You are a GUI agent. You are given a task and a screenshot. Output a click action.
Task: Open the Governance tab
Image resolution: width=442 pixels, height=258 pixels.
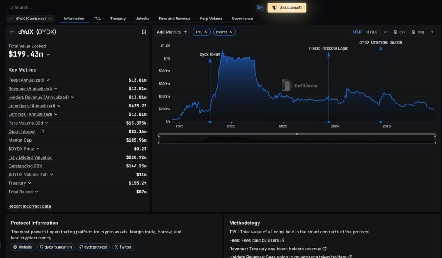(242, 19)
